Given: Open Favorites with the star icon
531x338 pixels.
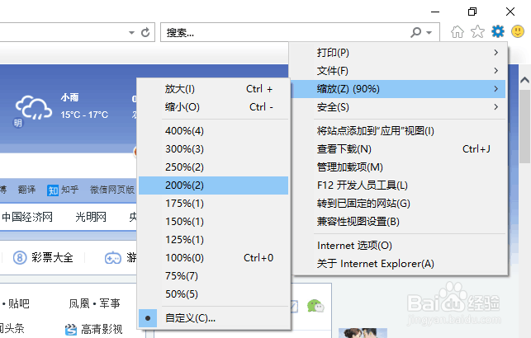Looking at the screenshot, I should 477,32.
